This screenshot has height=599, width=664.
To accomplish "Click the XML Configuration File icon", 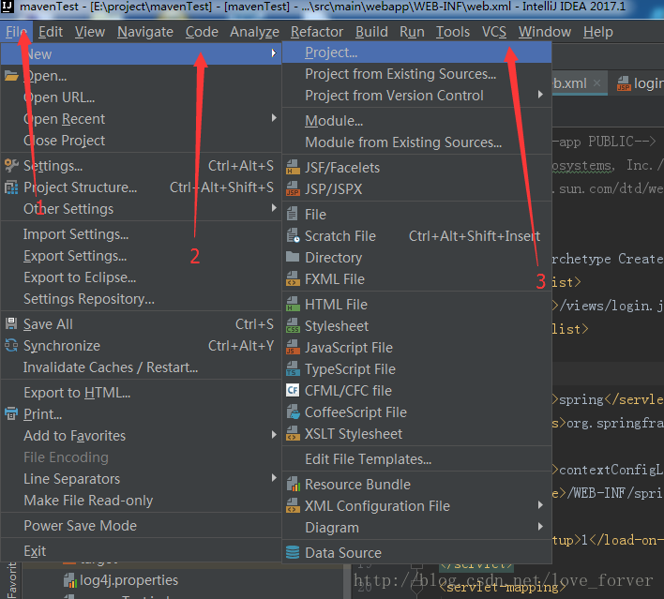I will (x=293, y=505).
